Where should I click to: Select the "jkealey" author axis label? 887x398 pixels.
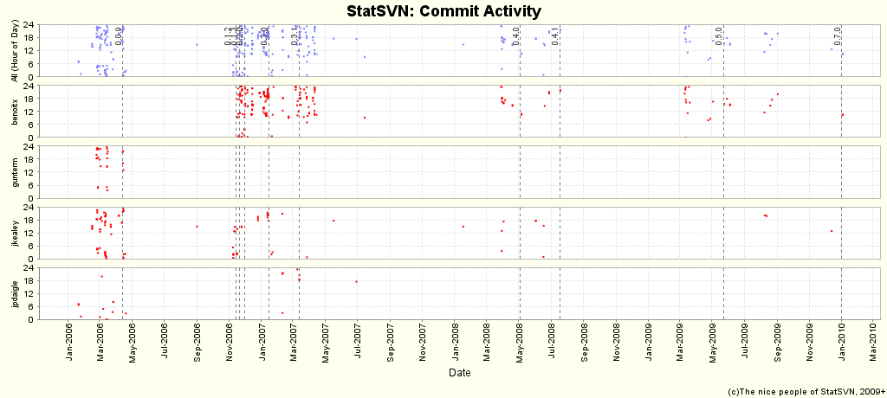(x=14, y=233)
